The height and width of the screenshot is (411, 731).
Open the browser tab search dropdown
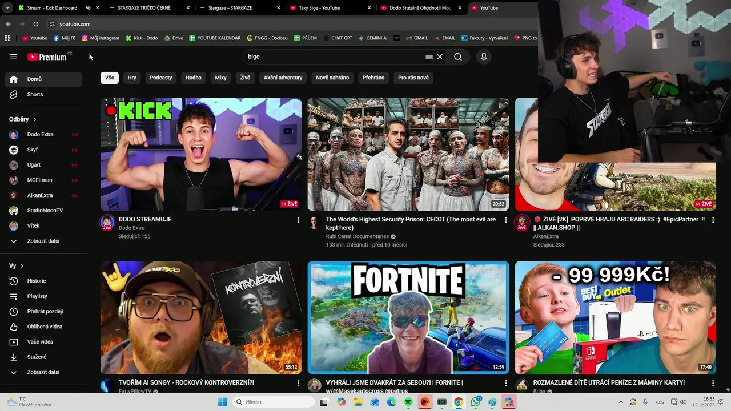(x=7, y=8)
